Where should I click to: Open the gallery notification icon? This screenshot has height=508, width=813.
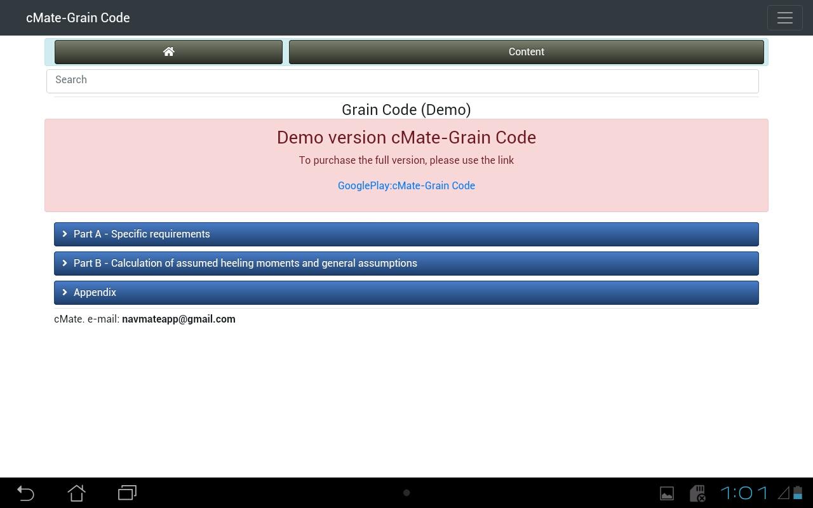click(x=667, y=493)
